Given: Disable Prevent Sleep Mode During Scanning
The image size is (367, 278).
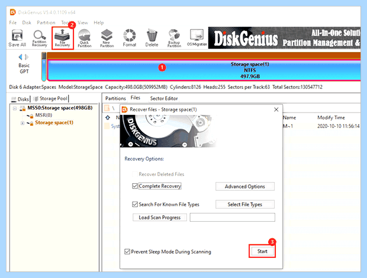Looking at the screenshot, I should pos(127,251).
